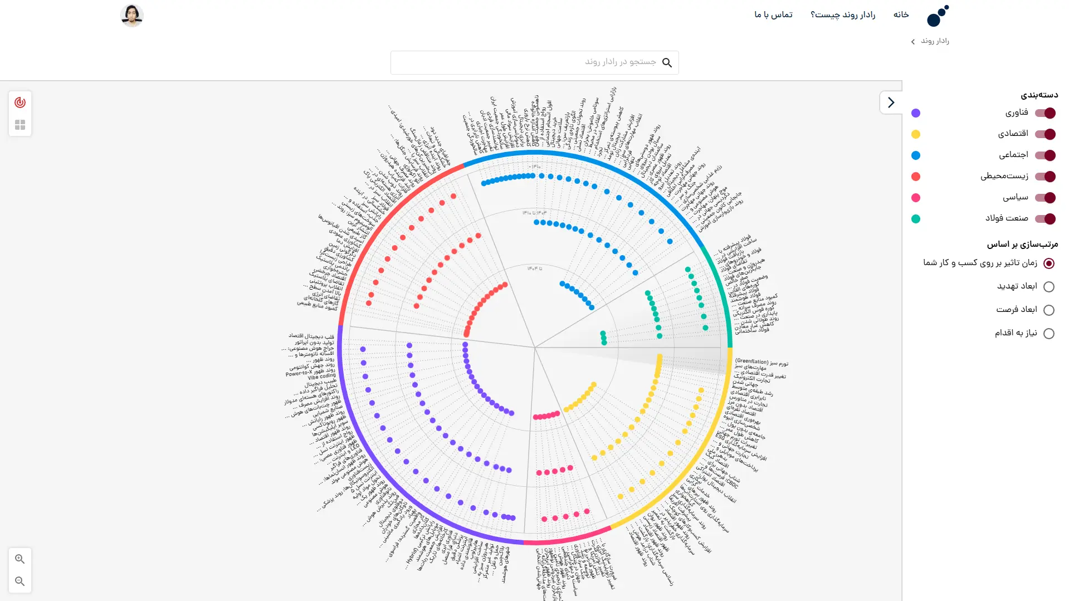Viewport: 1069px width, 601px height.
Task: Turn off the زیست‌محیطی category toggle
Action: [x=1046, y=177]
